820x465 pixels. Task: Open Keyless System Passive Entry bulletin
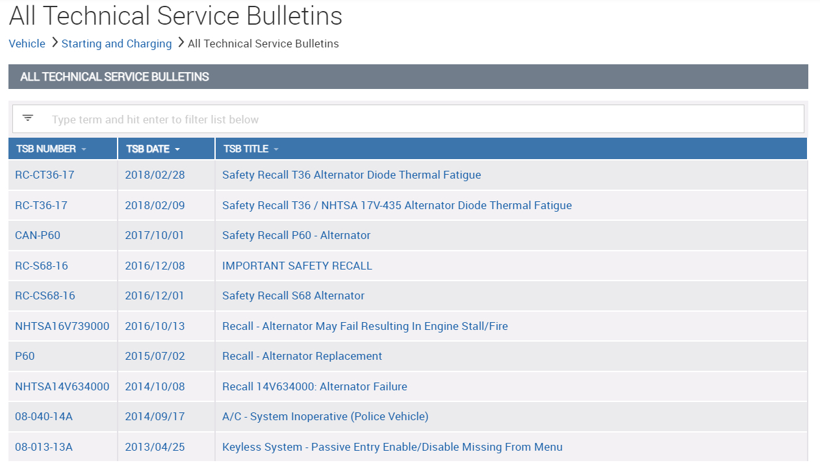(x=392, y=447)
